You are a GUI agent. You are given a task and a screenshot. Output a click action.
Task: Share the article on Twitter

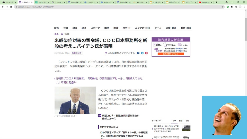(x=142, y=53)
